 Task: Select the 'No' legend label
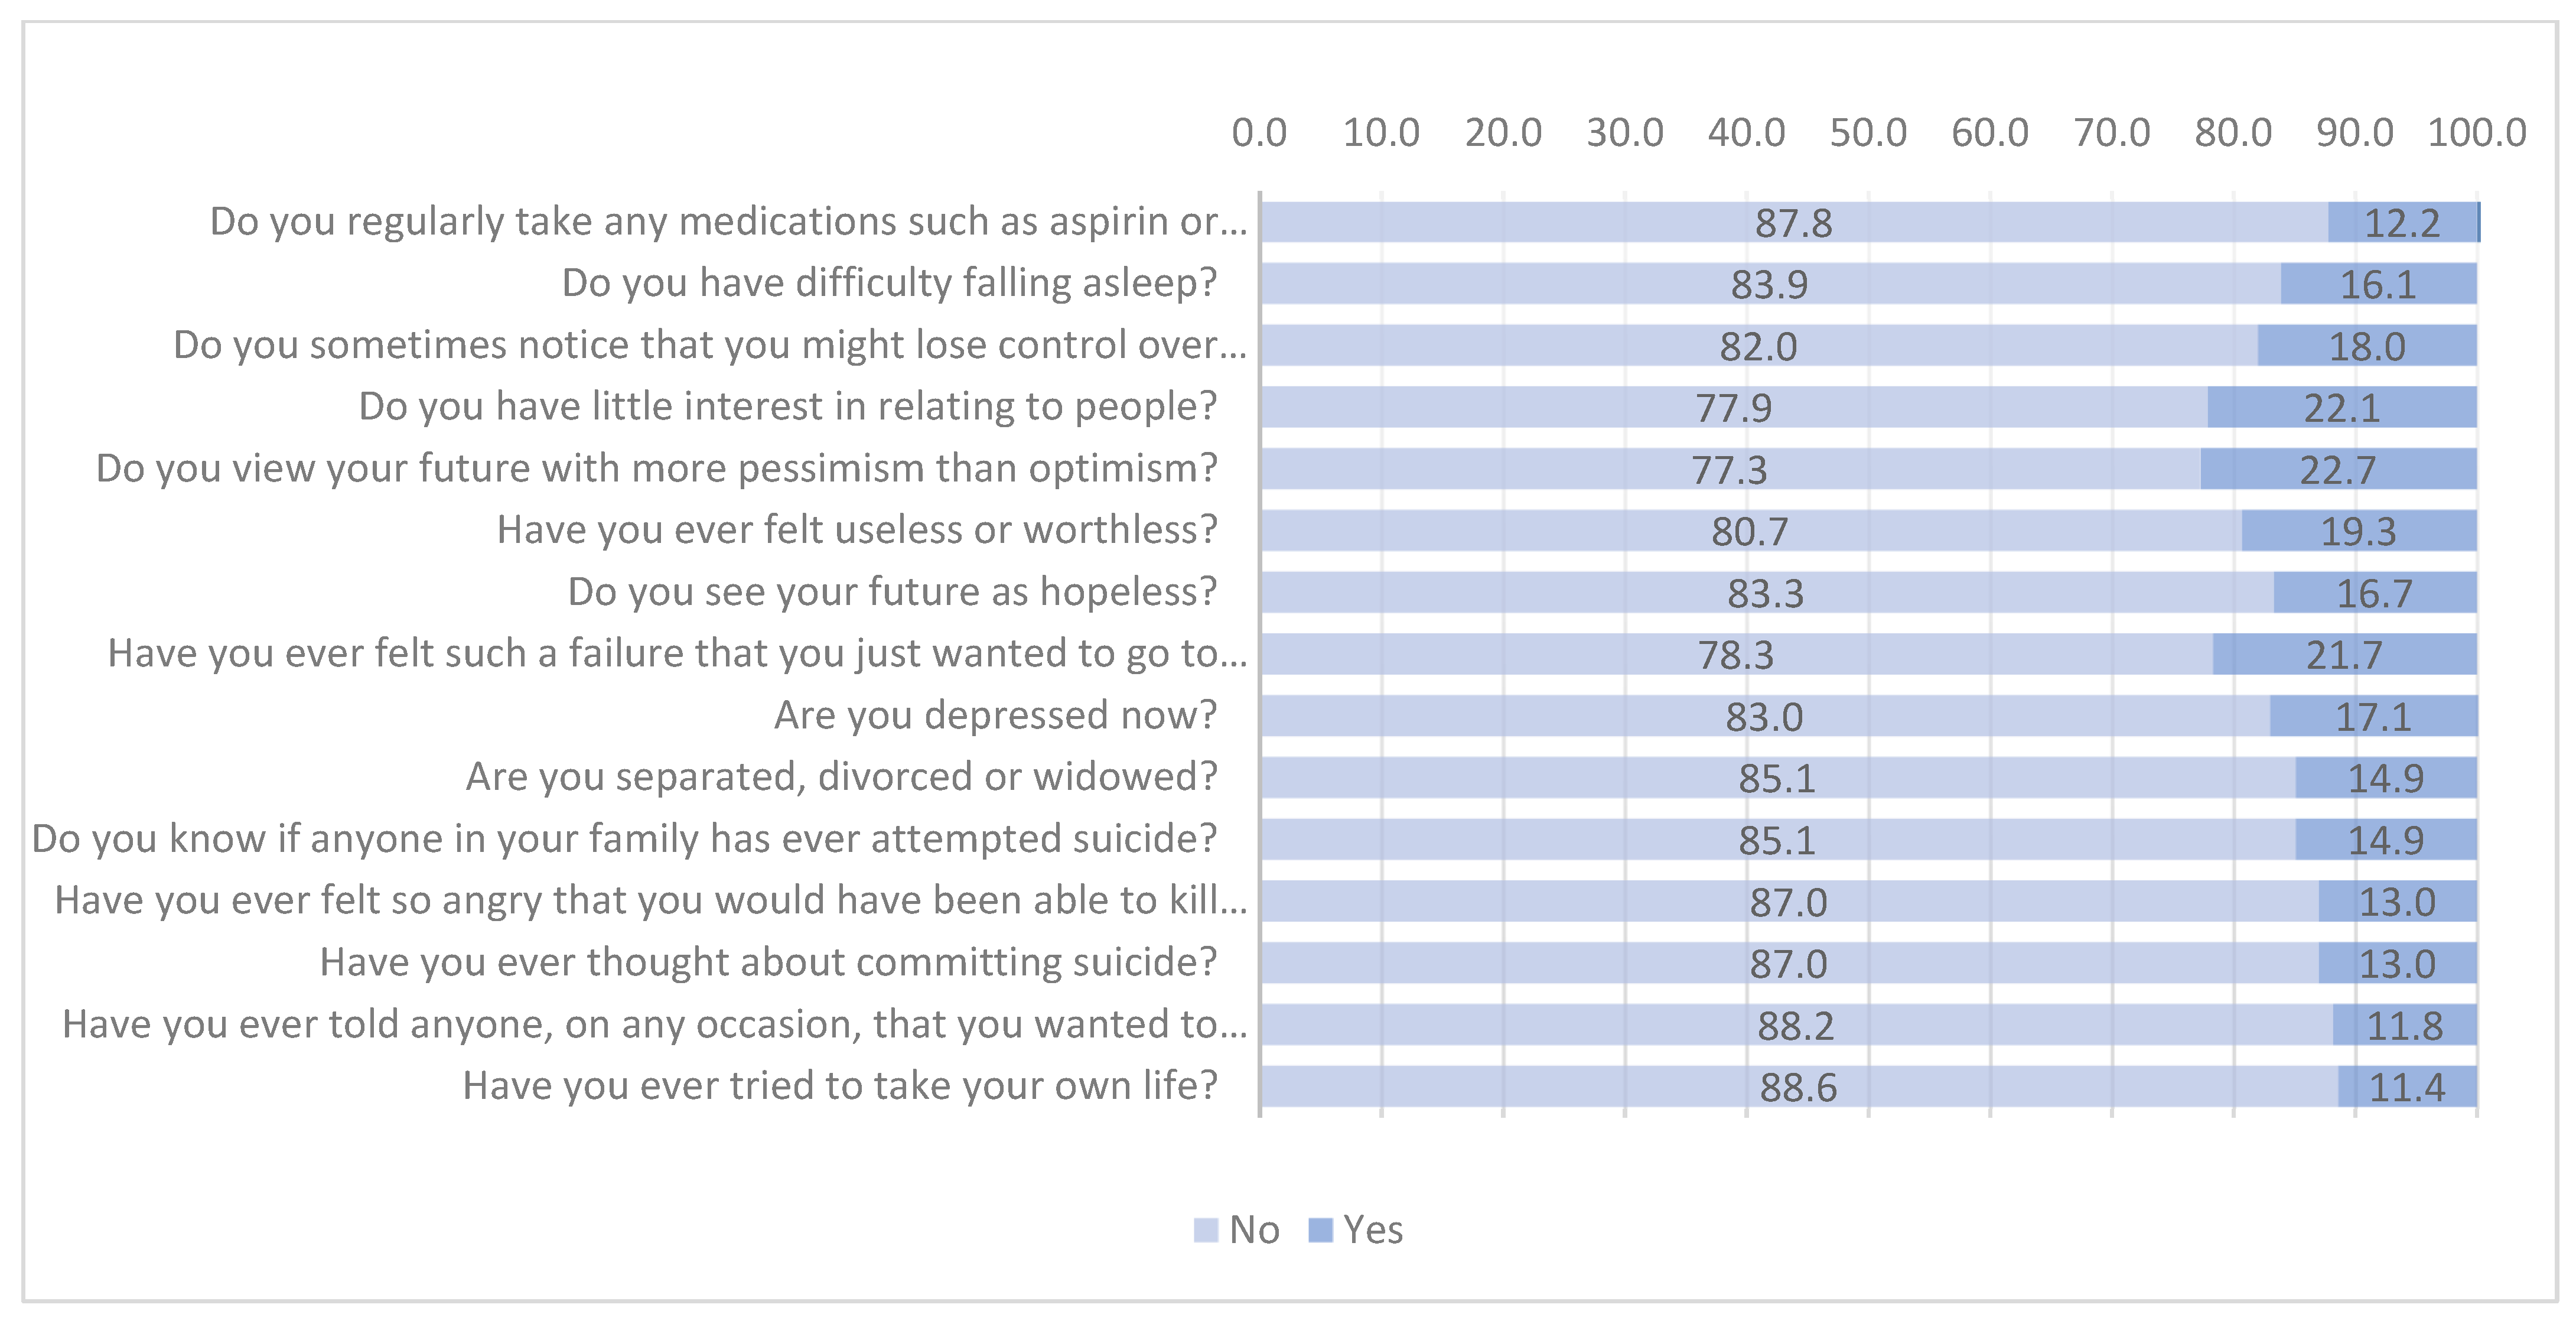pos(1254,1230)
